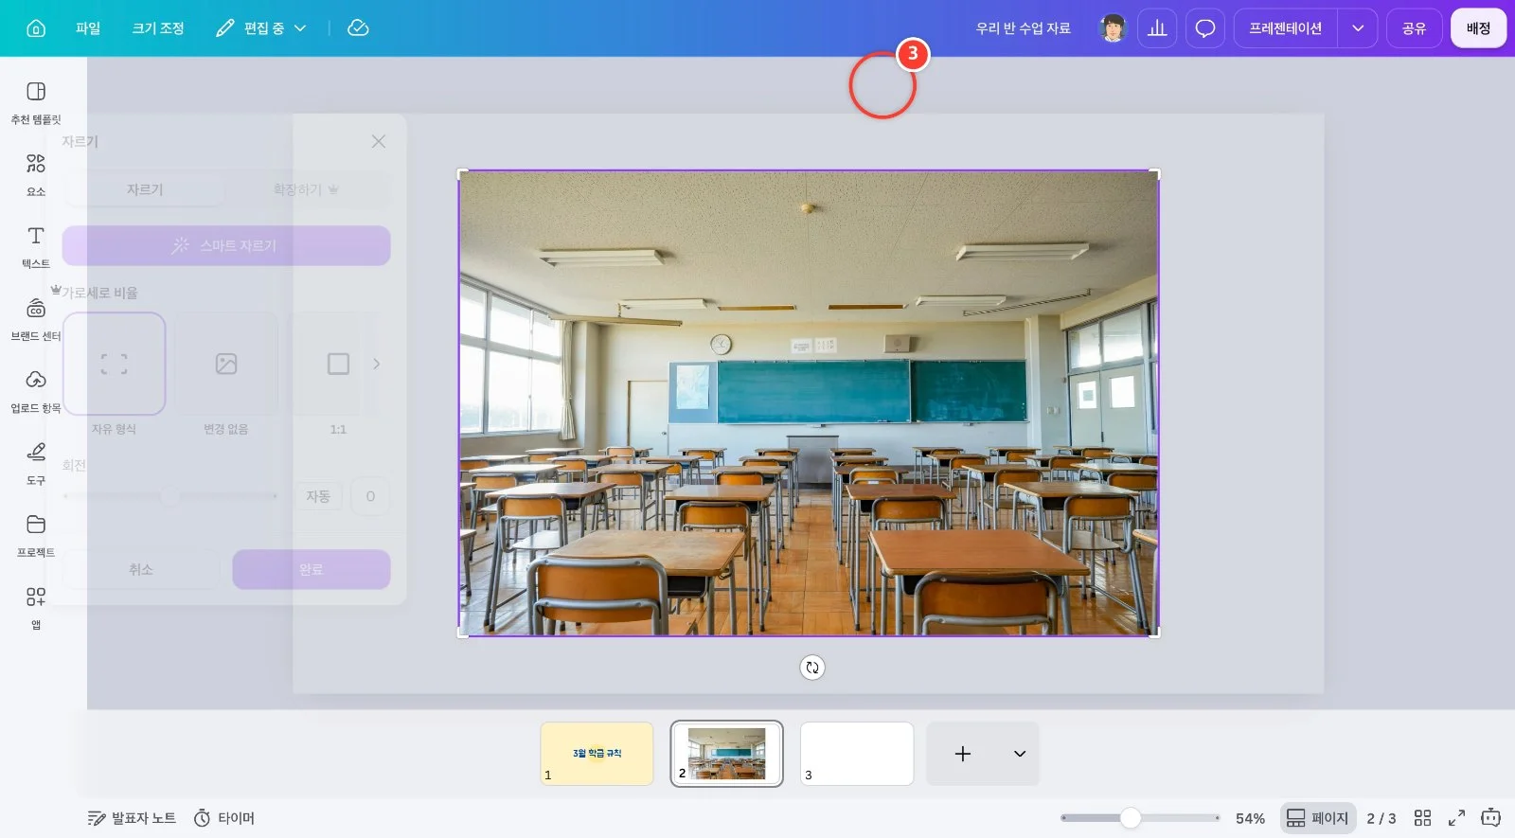Viewport: 1515px width, 838px height.
Task: Open the 텍스트 sidebar panel
Action: point(36,247)
